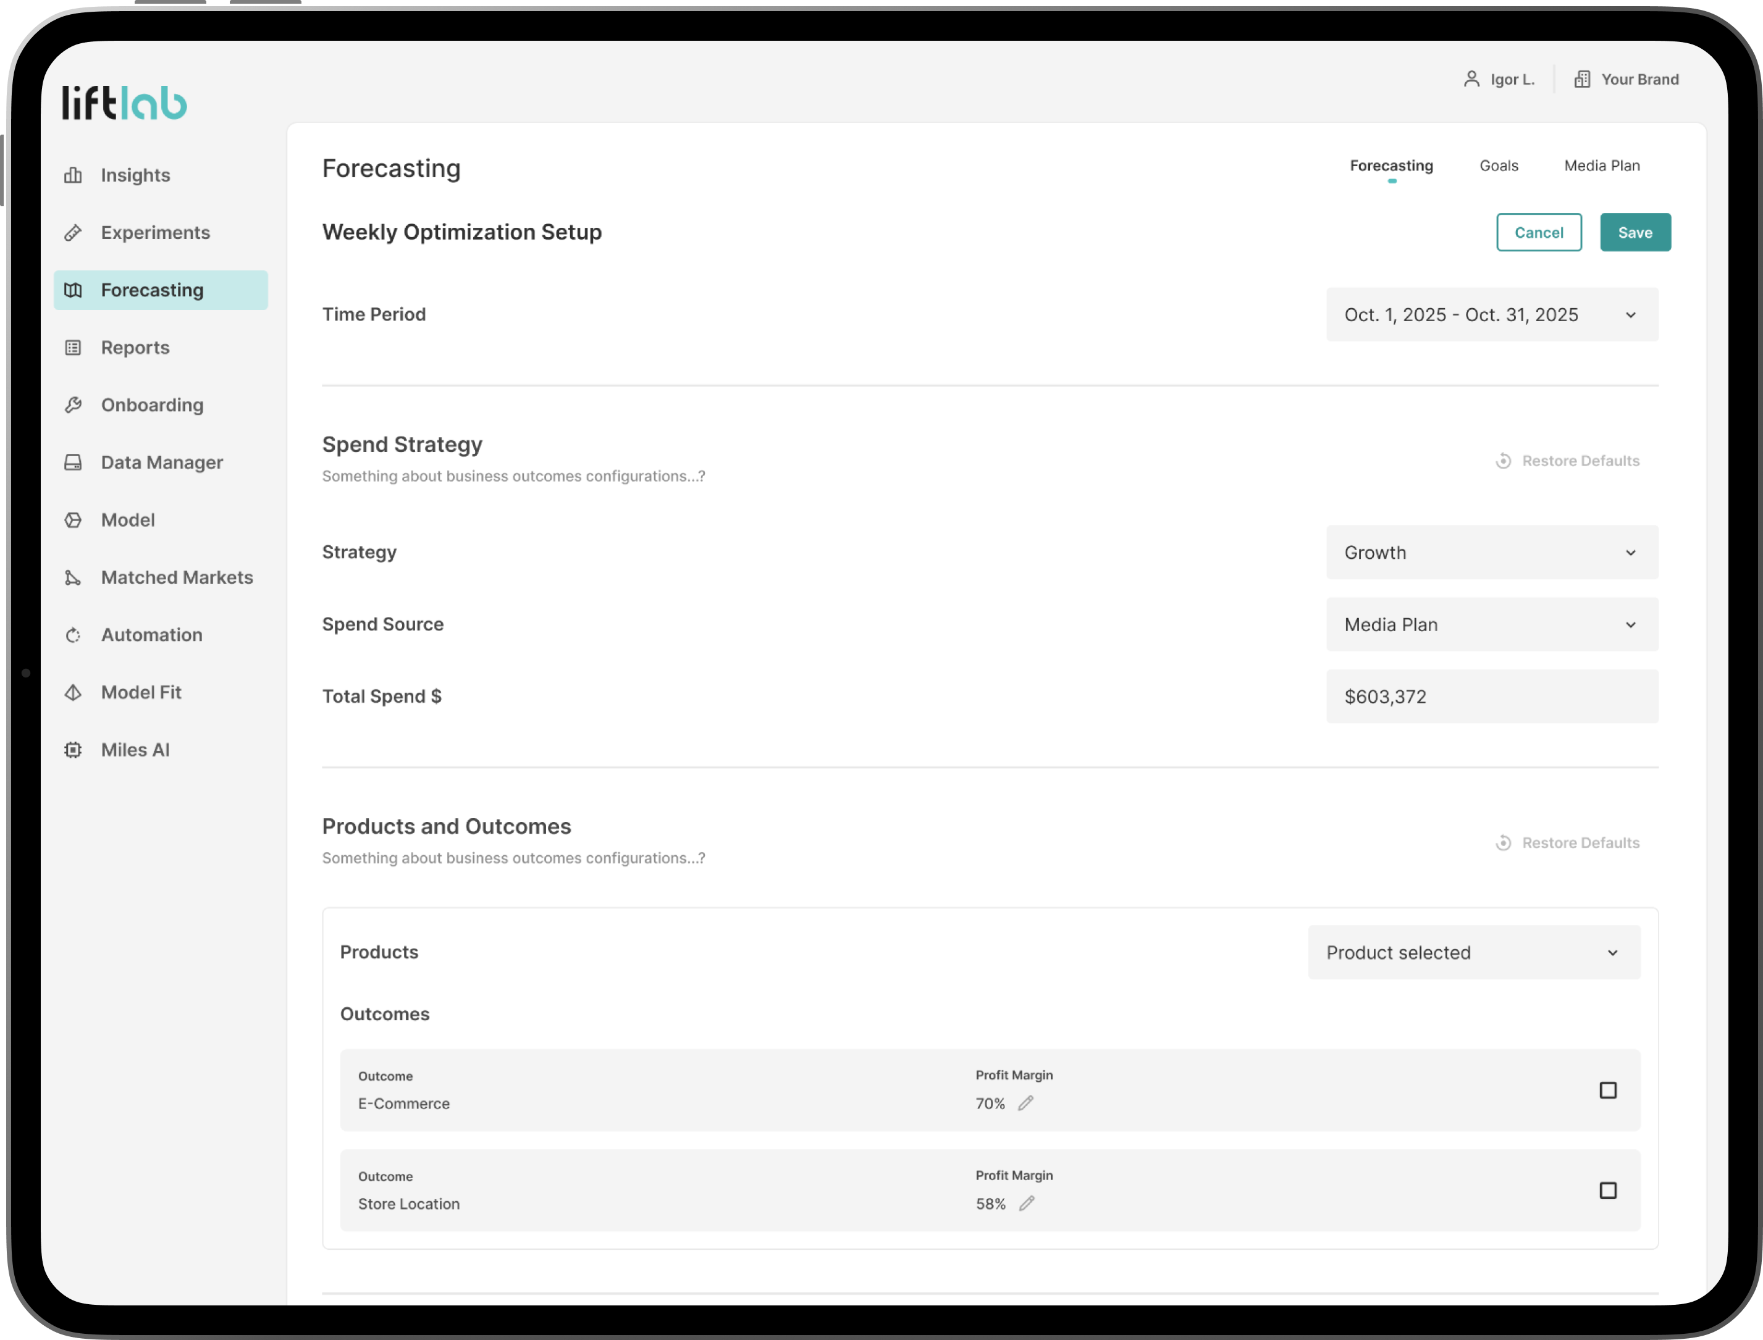This screenshot has height=1340, width=1763.
Task: Edit Store Location profit margin pencil icon
Action: [x=1027, y=1204]
